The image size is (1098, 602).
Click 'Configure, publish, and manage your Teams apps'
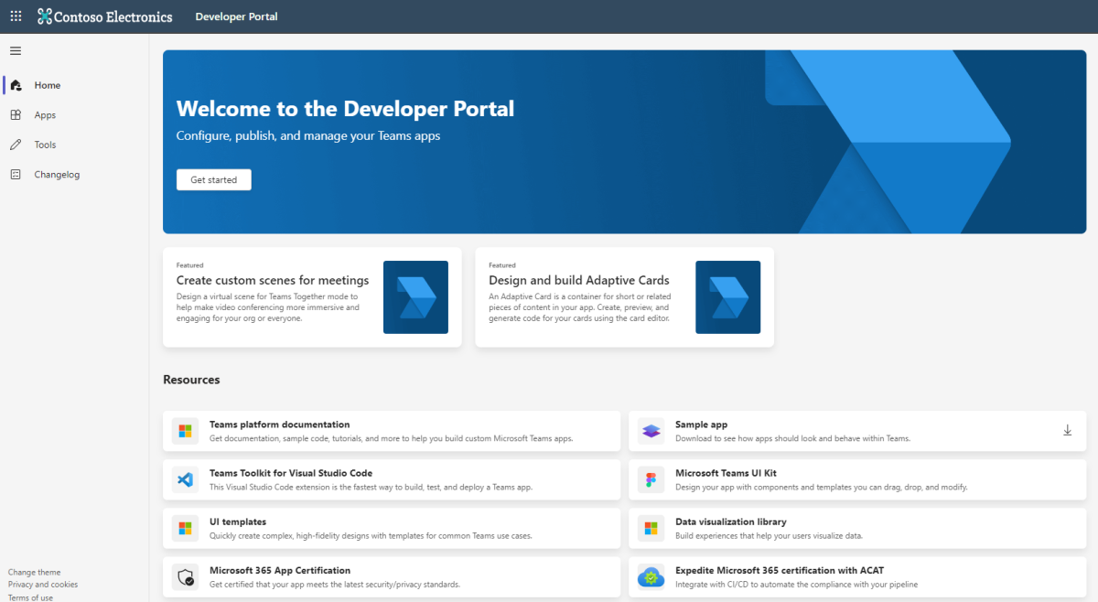point(308,136)
